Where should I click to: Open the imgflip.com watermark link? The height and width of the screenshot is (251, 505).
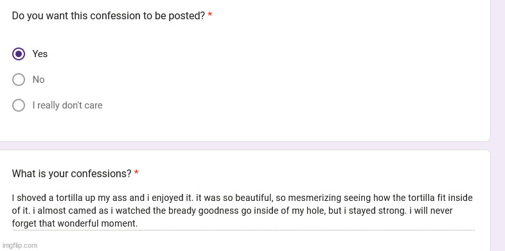tap(19, 245)
